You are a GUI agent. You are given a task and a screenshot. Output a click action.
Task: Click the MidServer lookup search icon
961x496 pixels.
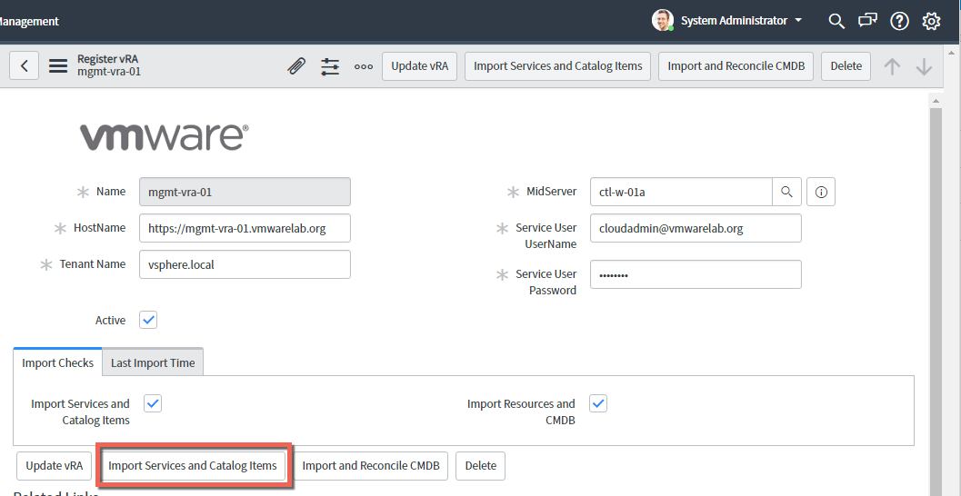(786, 192)
